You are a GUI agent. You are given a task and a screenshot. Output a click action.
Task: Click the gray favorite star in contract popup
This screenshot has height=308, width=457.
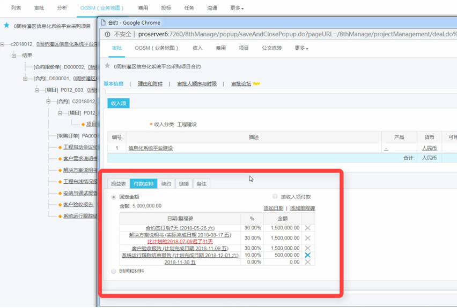click(x=107, y=66)
